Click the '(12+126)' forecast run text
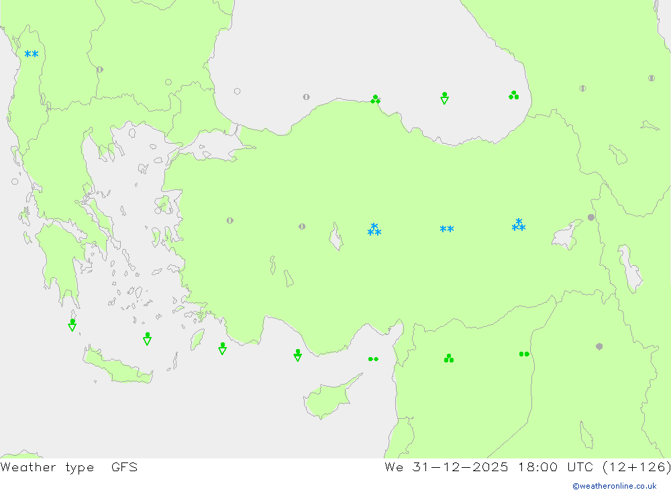Image resolution: width=671 pixels, height=492 pixels. click(636, 466)
